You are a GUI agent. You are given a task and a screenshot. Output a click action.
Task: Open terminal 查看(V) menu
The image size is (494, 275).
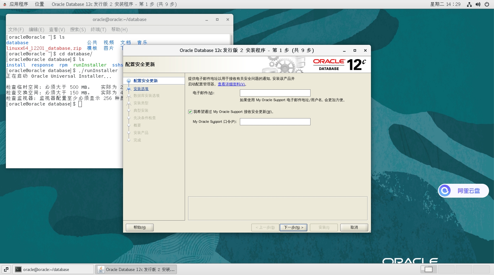[x=57, y=29]
